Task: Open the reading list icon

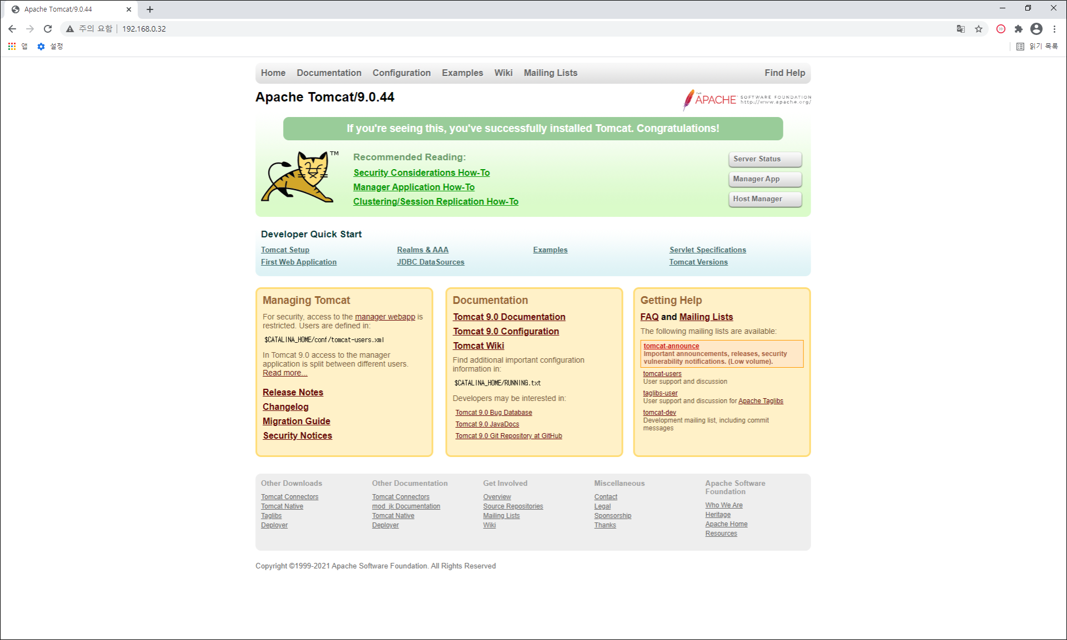Action: point(1020,47)
